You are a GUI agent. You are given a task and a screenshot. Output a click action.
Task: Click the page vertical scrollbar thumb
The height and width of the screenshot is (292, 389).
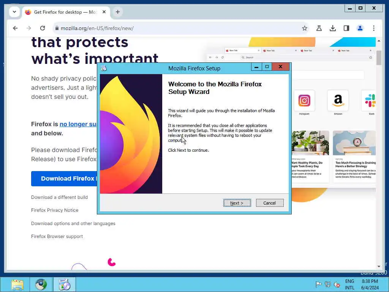click(x=379, y=58)
